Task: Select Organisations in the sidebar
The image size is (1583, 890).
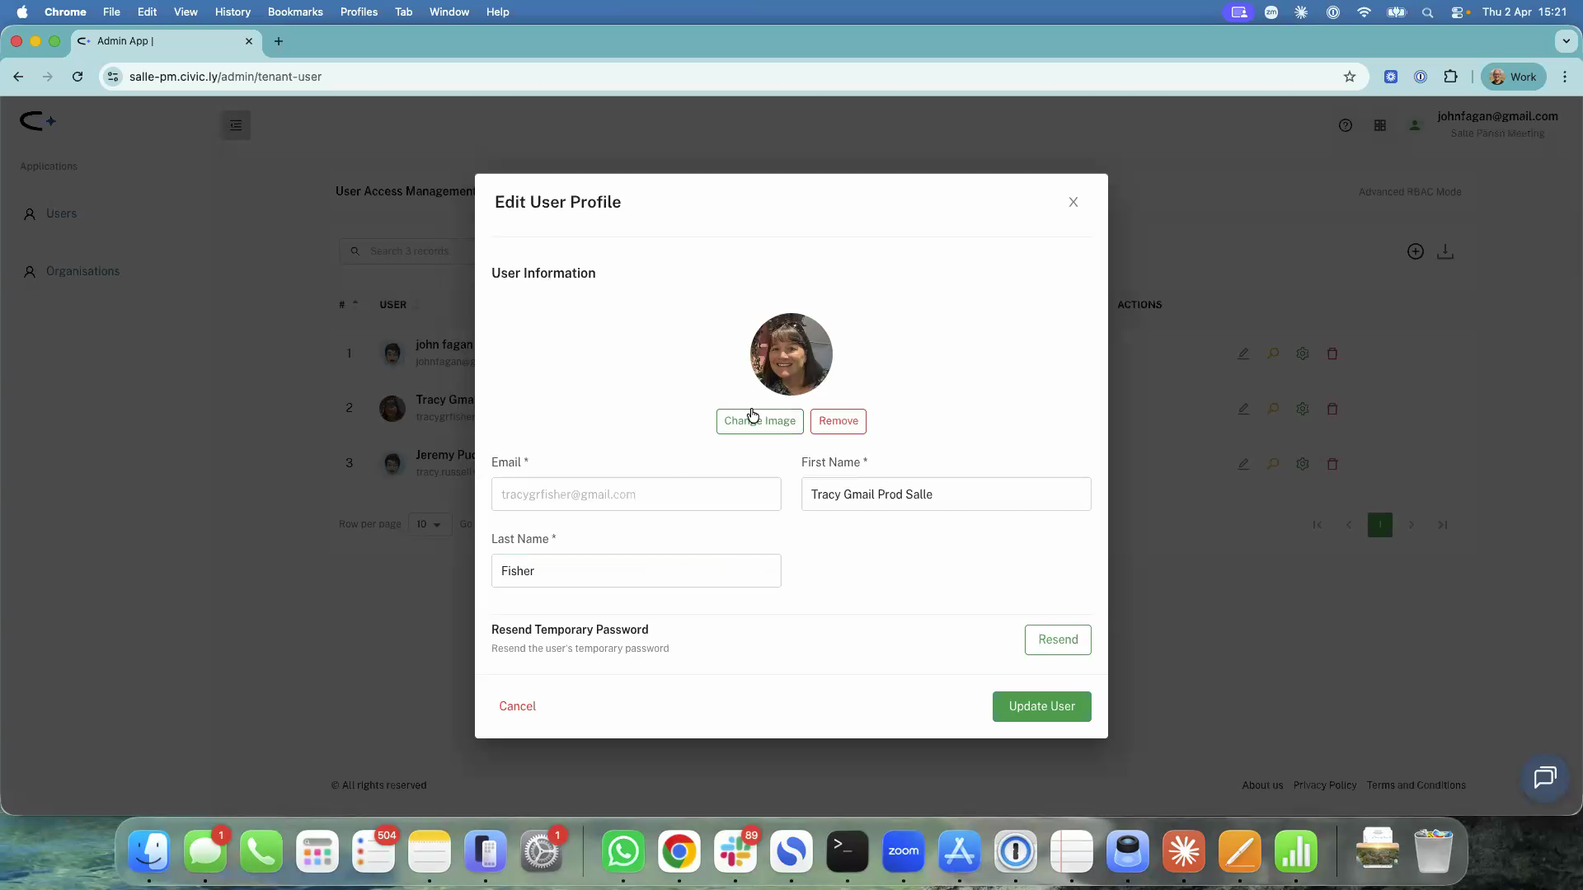Action: (x=82, y=271)
